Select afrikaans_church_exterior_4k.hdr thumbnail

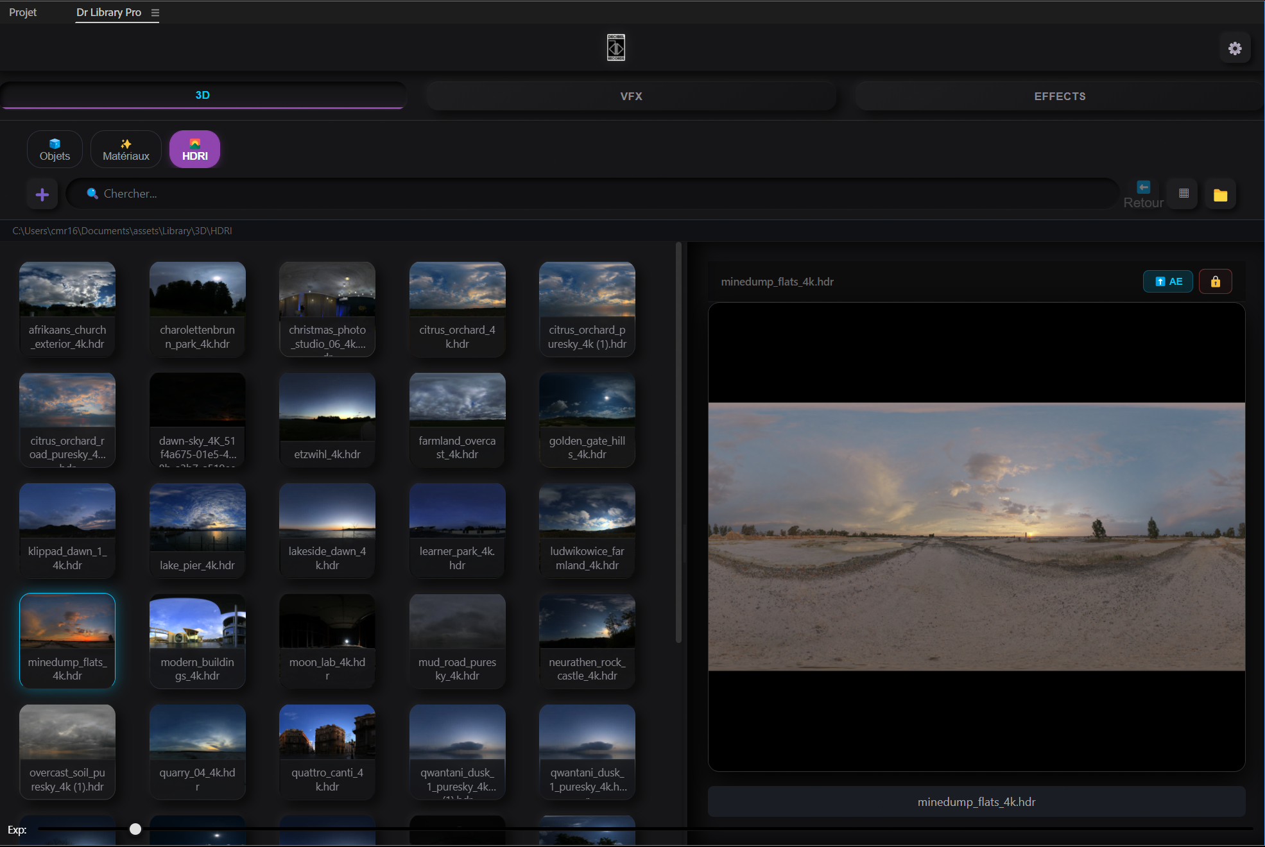[67, 309]
